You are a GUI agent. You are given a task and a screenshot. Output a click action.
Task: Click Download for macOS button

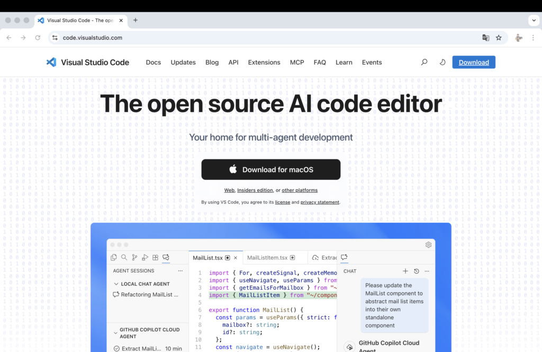pyautogui.click(x=271, y=169)
